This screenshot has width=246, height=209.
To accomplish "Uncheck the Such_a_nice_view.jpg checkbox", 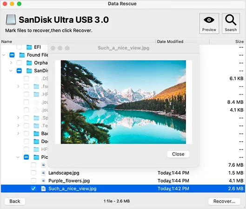I will point(33,189).
